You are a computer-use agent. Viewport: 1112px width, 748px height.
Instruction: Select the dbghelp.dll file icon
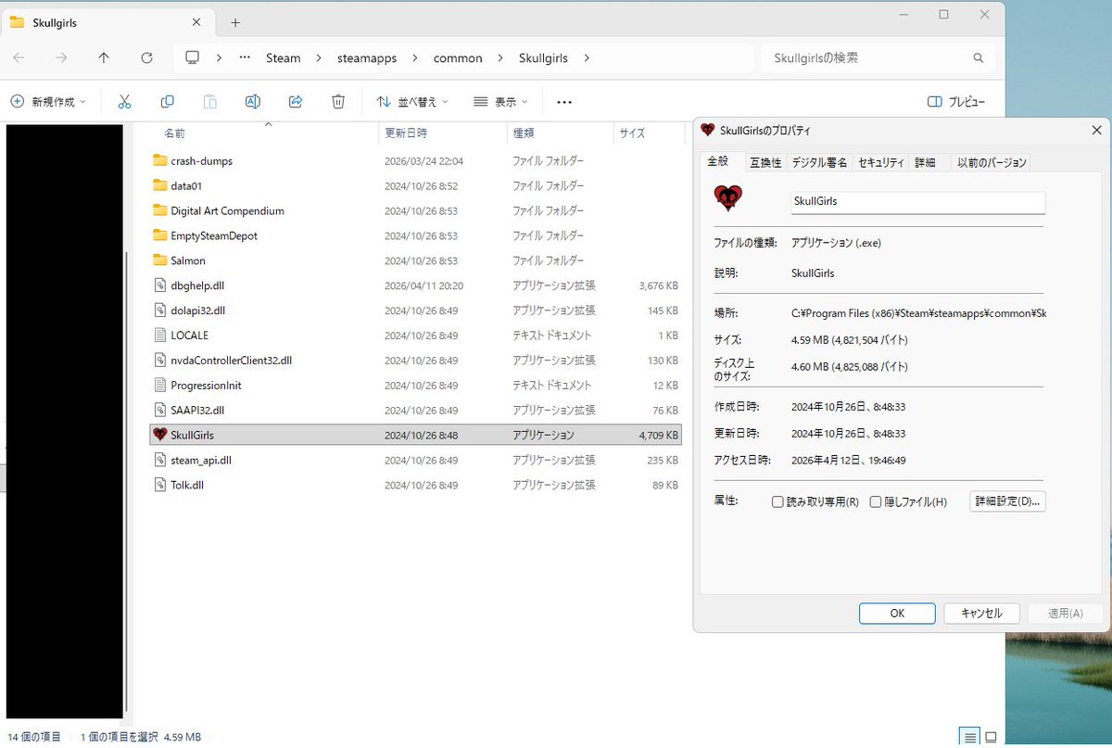[159, 285]
